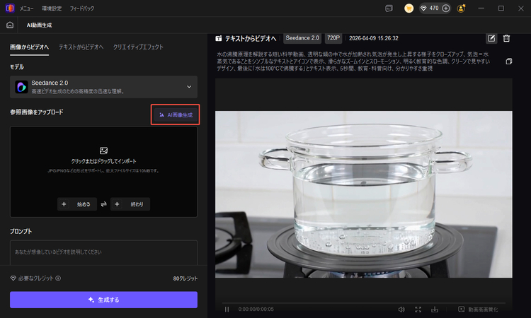Click the AI画像生成 button
Image resolution: width=531 pixels, height=318 pixels.
point(176,115)
